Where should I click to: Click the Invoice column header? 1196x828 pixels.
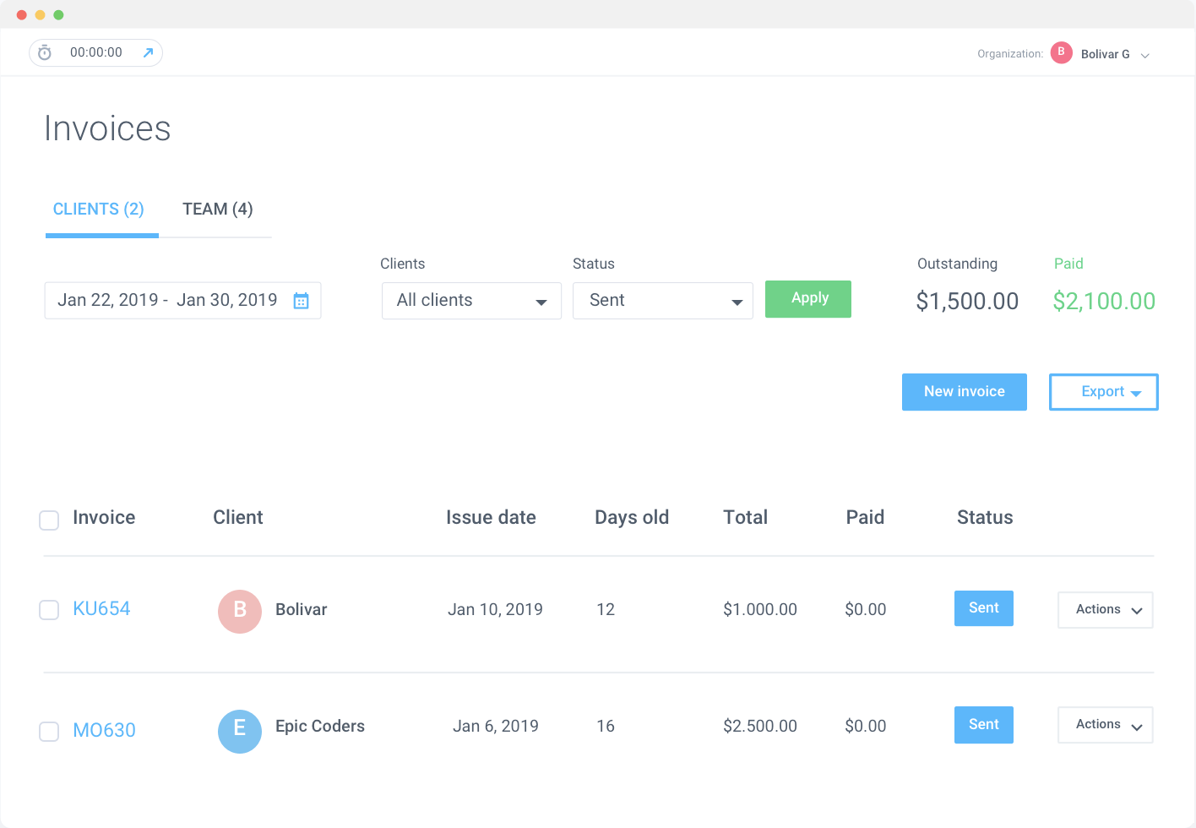[x=104, y=518]
